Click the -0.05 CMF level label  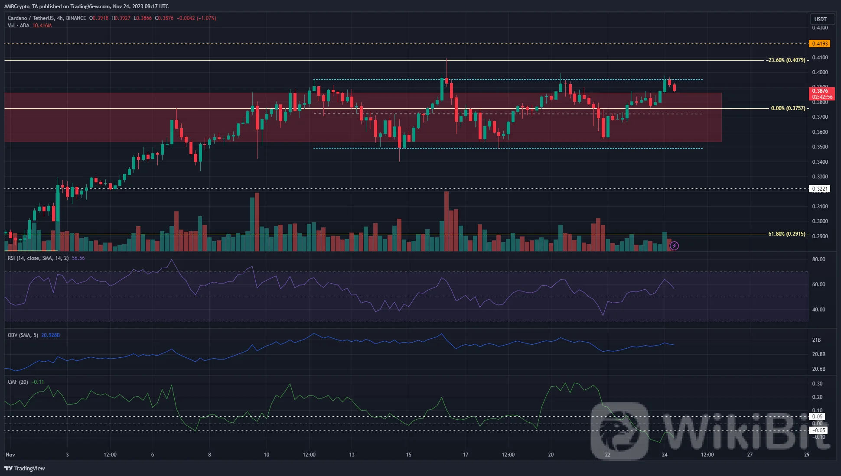click(x=818, y=431)
